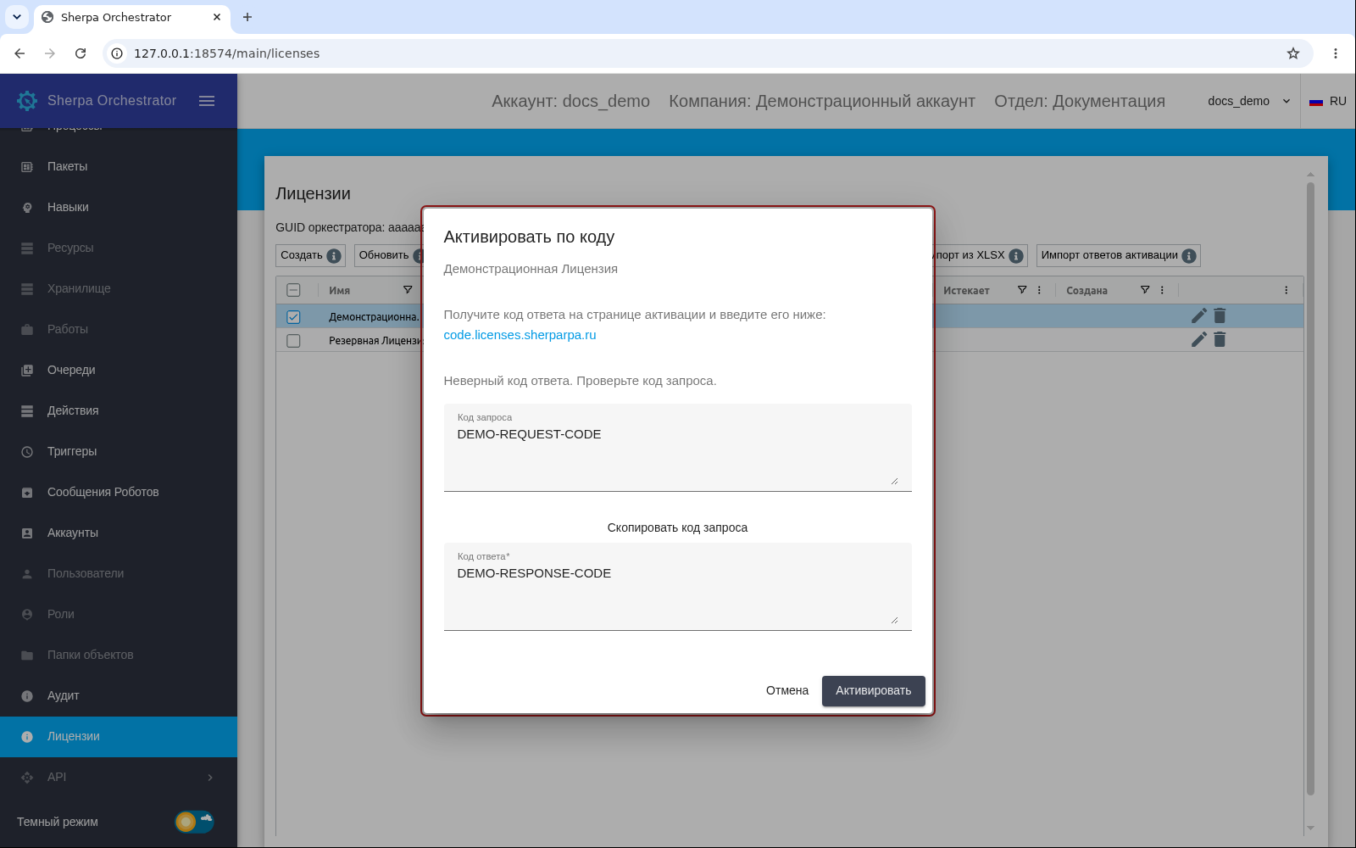Image resolution: width=1356 pixels, height=848 pixels.
Task: Bookmark this page with the star icon
Action: pyautogui.click(x=1293, y=53)
